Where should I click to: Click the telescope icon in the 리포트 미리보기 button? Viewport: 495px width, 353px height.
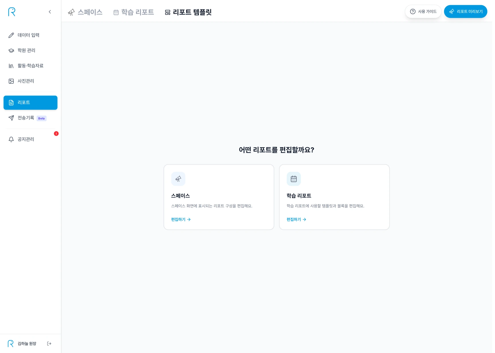(x=452, y=11)
